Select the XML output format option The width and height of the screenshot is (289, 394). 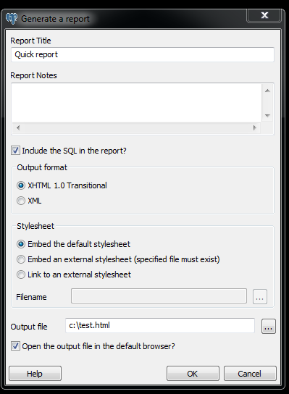click(21, 201)
